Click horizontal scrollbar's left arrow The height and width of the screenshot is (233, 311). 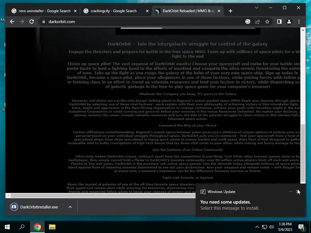(8, 196)
